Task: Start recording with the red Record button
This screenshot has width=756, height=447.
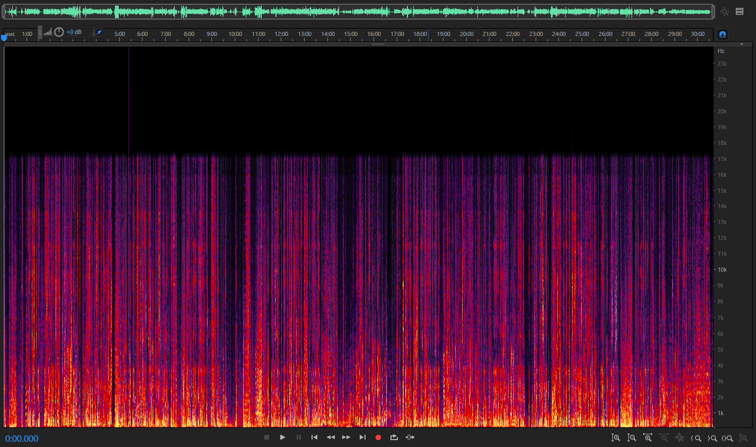Action: click(x=378, y=437)
